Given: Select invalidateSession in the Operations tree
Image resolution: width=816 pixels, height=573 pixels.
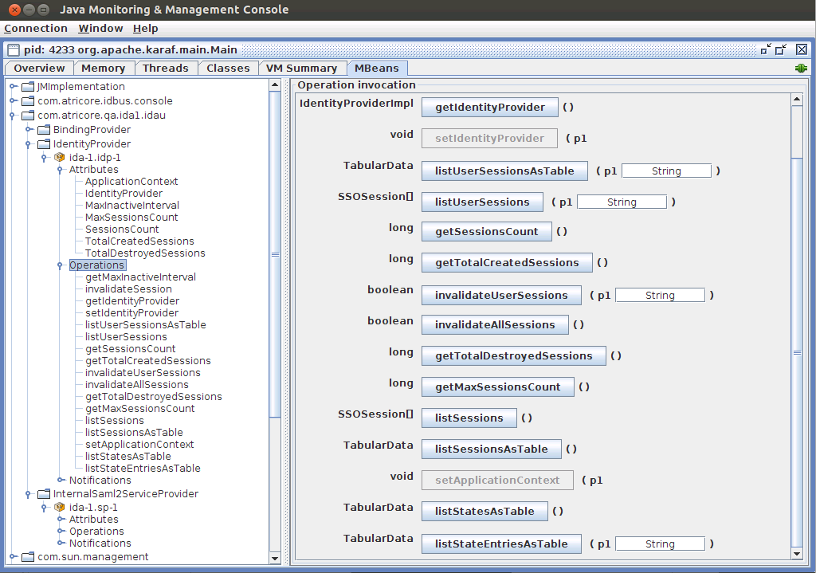Looking at the screenshot, I should coord(128,289).
